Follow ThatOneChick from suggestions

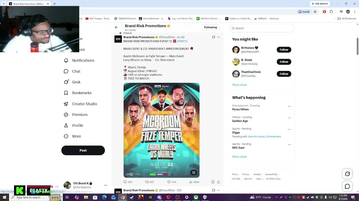tap(284, 74)
